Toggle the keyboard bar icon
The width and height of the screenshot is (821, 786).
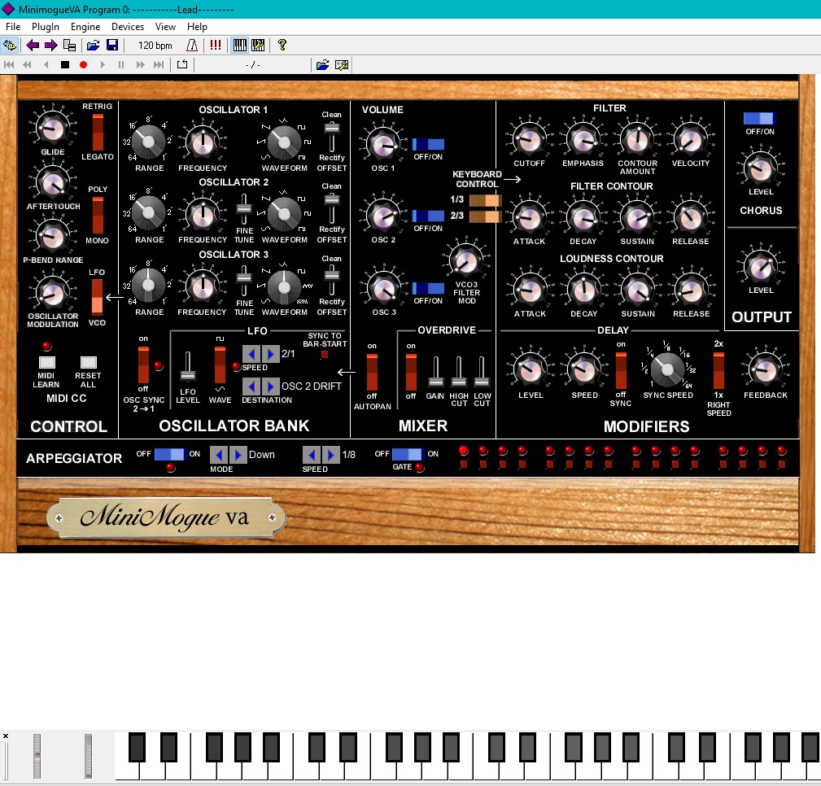pyautogui.click(x=239, y=45)
